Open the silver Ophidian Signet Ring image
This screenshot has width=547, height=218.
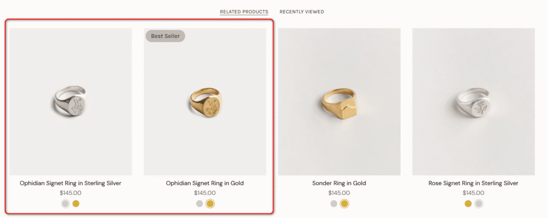[71, 102]
